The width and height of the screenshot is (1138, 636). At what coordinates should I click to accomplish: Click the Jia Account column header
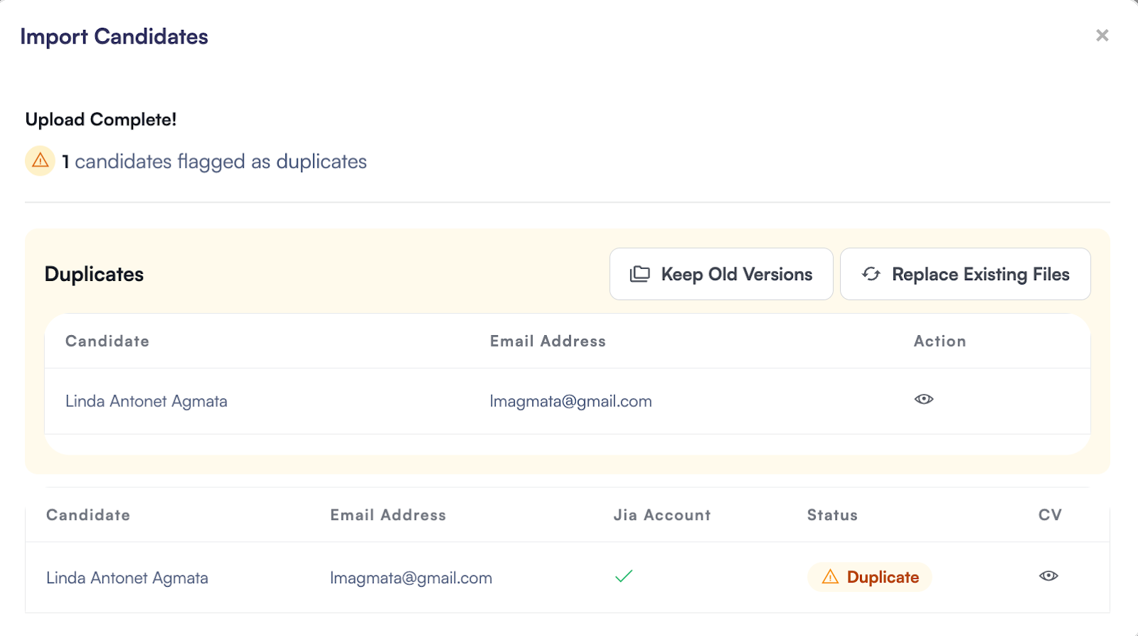[x=661, y=515]
